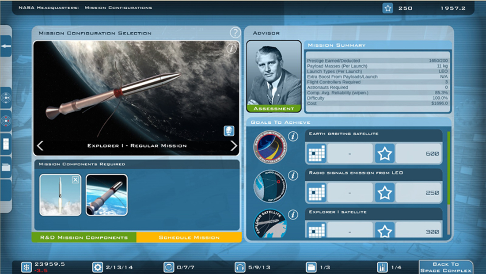
Task: Click Prestige Earned/Deducted summary row
Action: point(377,61)
